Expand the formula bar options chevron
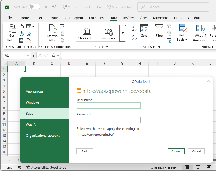 [58, 55]
